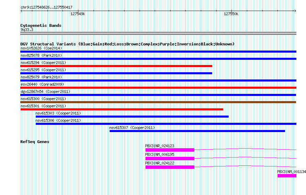Select the nsv615307 (Cooper2011) label

[132, 128]
